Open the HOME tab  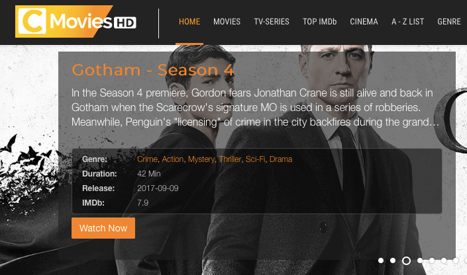[189, 22]
